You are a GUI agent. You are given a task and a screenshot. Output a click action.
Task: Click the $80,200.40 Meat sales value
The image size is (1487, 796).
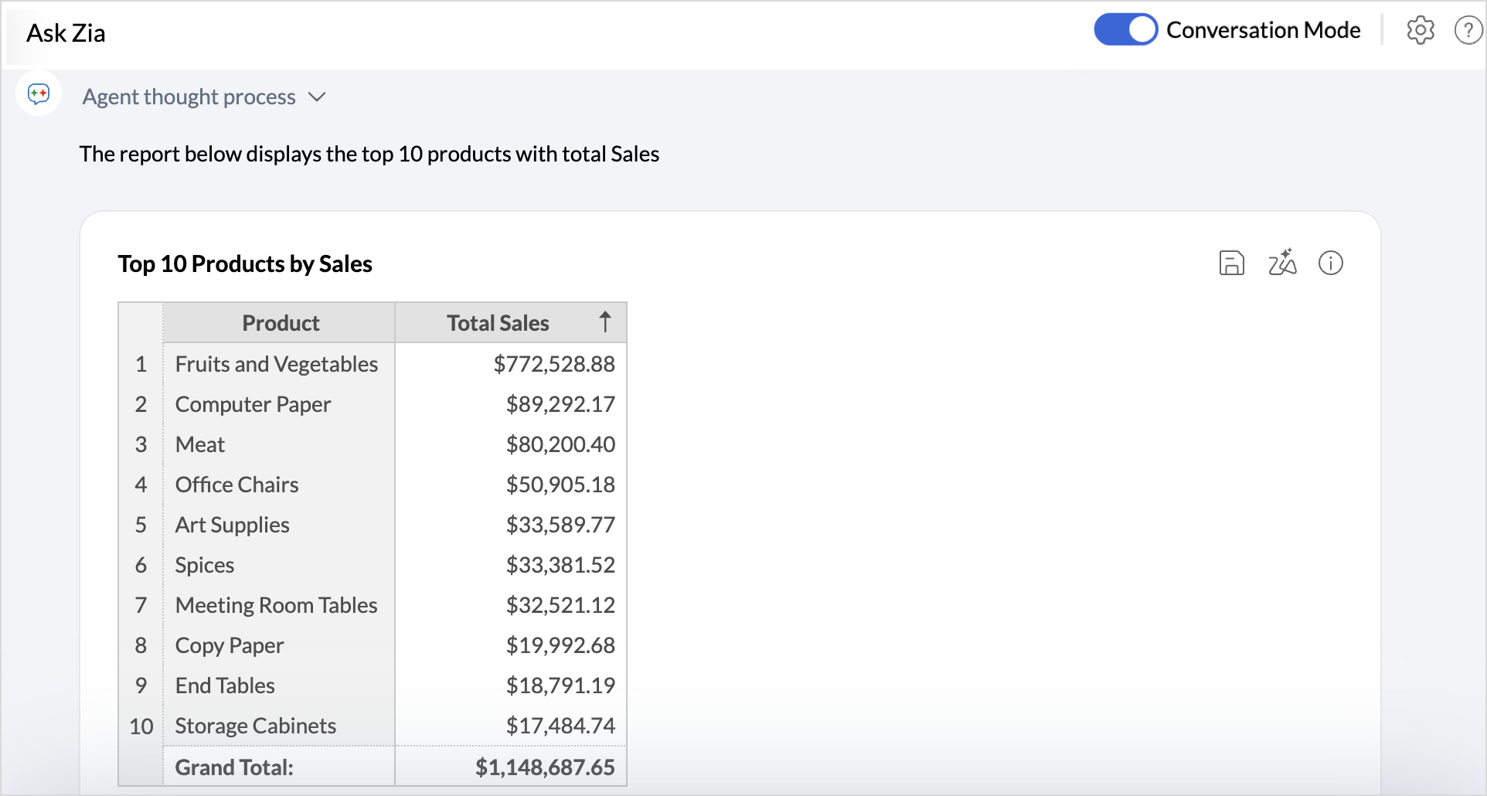pos(560,444)
